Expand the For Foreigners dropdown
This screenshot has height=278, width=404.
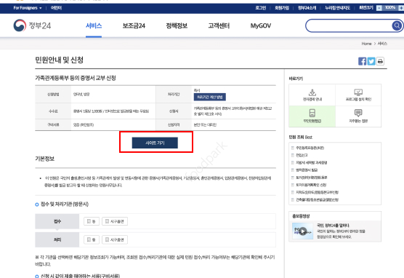point(28,8)
